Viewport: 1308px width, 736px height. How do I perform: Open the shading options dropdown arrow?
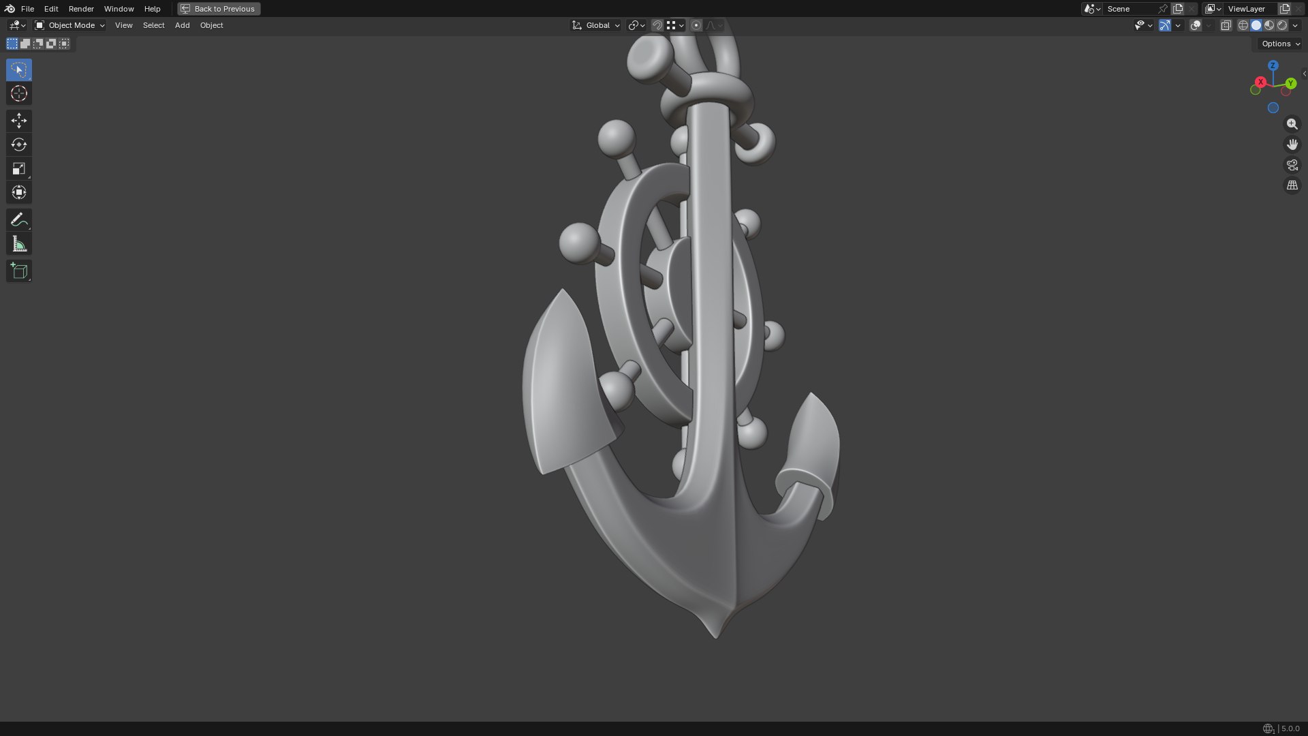point(1295,25)
